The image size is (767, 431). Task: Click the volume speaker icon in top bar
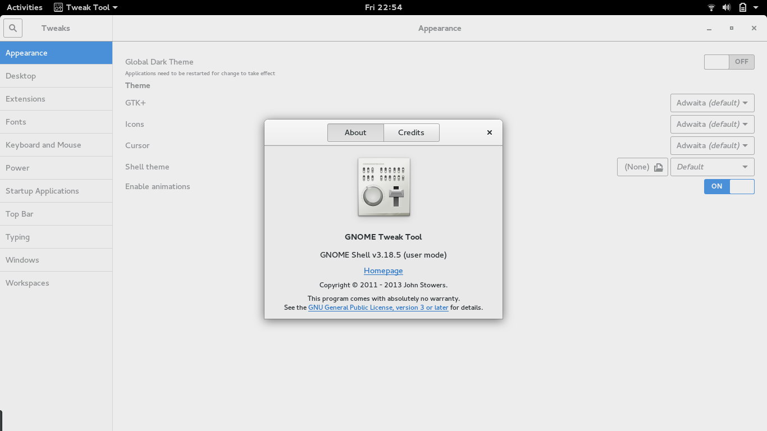[x=727, y=7]
